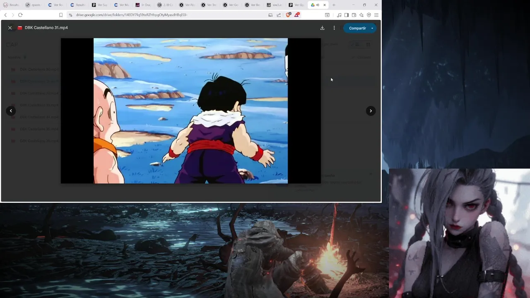530x298 pixels.
Task: Switch to the Ver Ge tab
Action: coord(231,5)
